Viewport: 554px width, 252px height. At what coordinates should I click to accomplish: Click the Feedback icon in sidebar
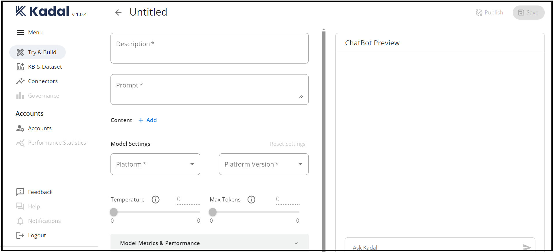click(x=20, y=192)
